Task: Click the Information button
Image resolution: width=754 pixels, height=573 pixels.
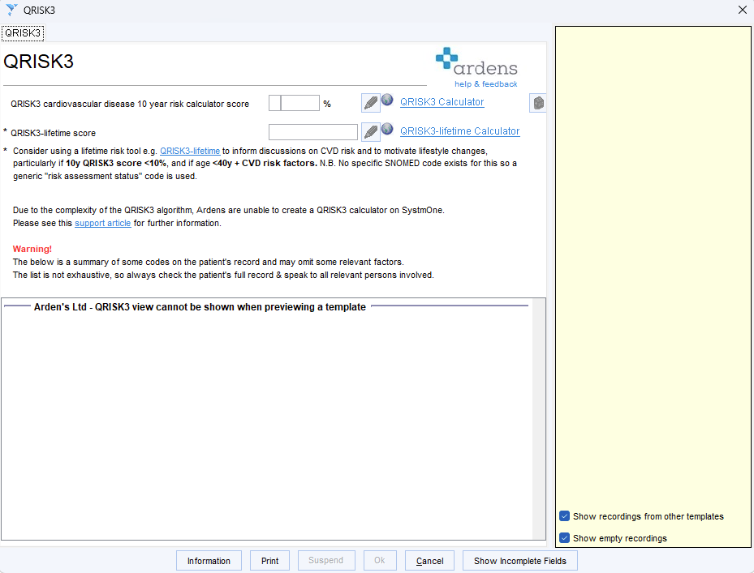Action: coord(209,561)
